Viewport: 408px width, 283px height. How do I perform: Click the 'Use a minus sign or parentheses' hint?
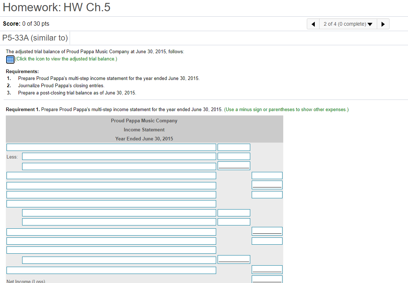286,110
